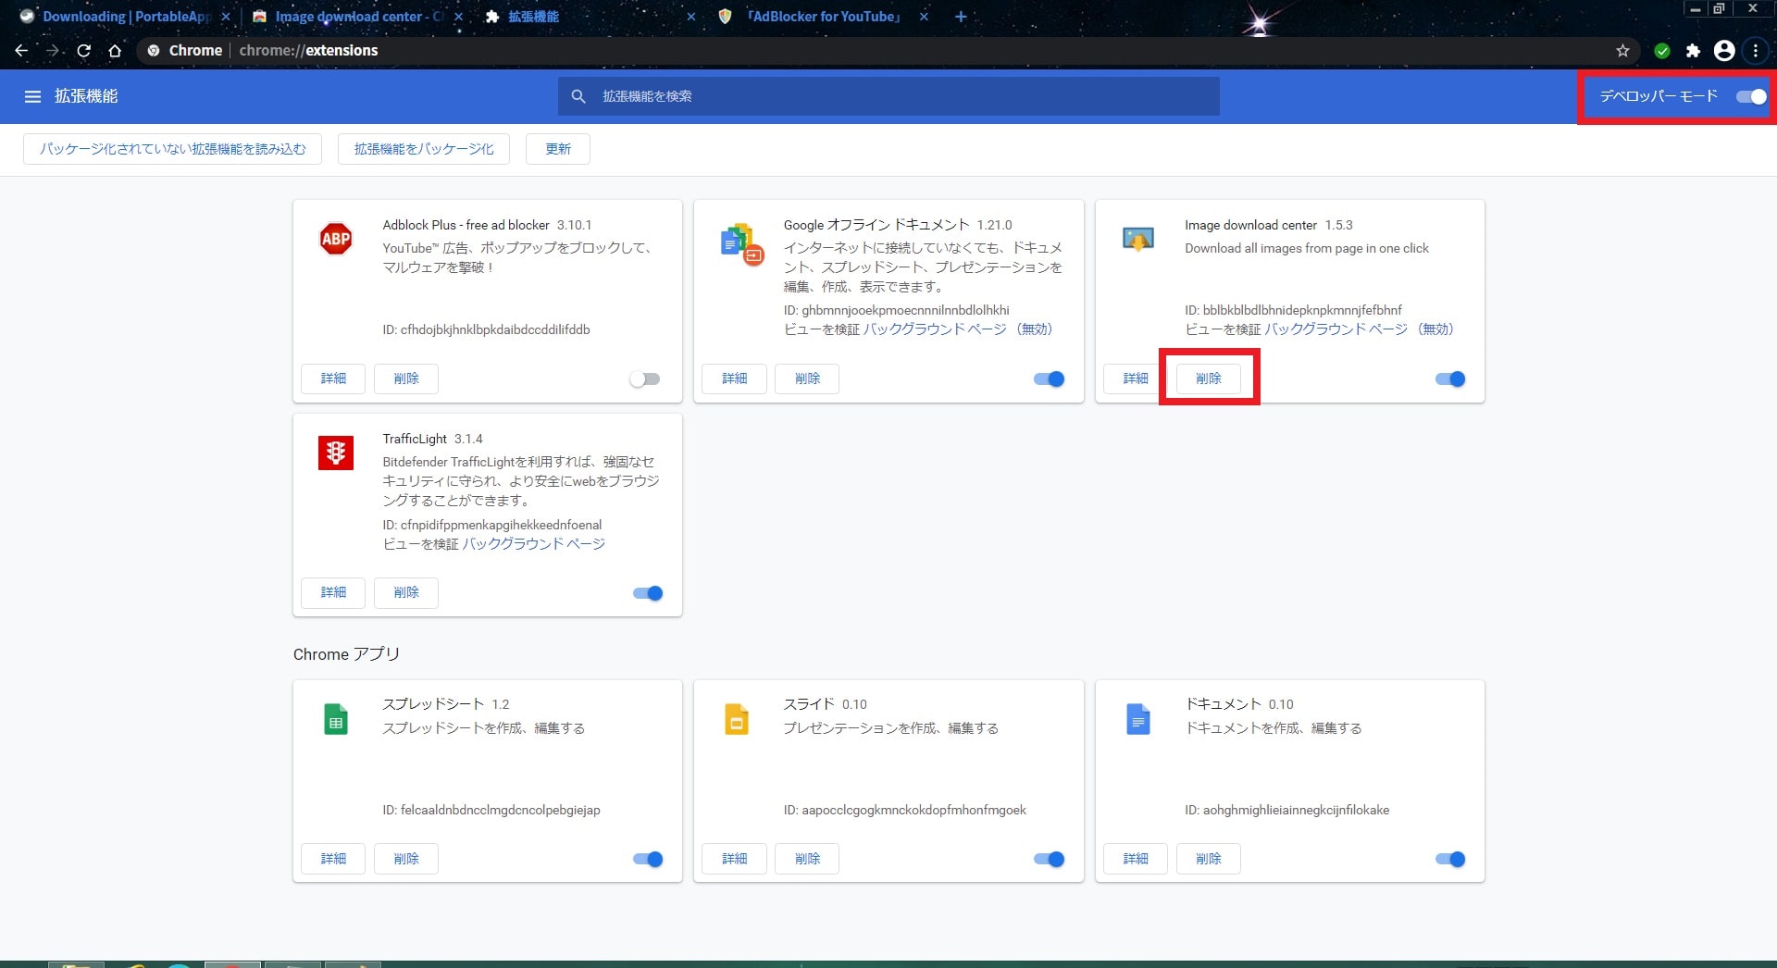The height and width of the screenshot is (968, 1777).
Task: Remove Google Offline Docs via 削除
Action: tap(807, 379)
